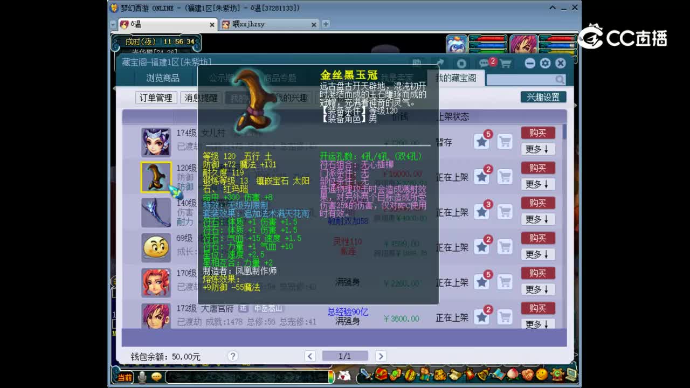
Task: Select the sword attack icon in game toolbar
Action: pyautogui.click(x=367, y=374)
